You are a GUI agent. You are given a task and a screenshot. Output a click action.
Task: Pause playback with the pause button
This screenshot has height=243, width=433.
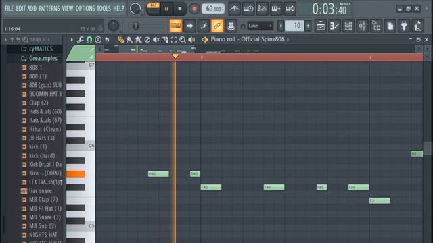click(x=167, y=9)
